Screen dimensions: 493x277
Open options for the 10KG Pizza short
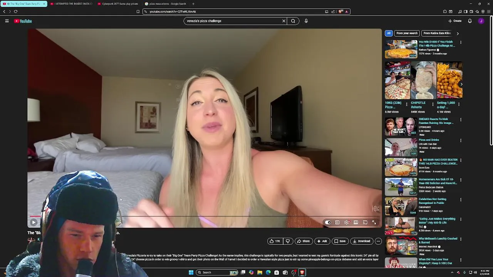click(407, 104)
